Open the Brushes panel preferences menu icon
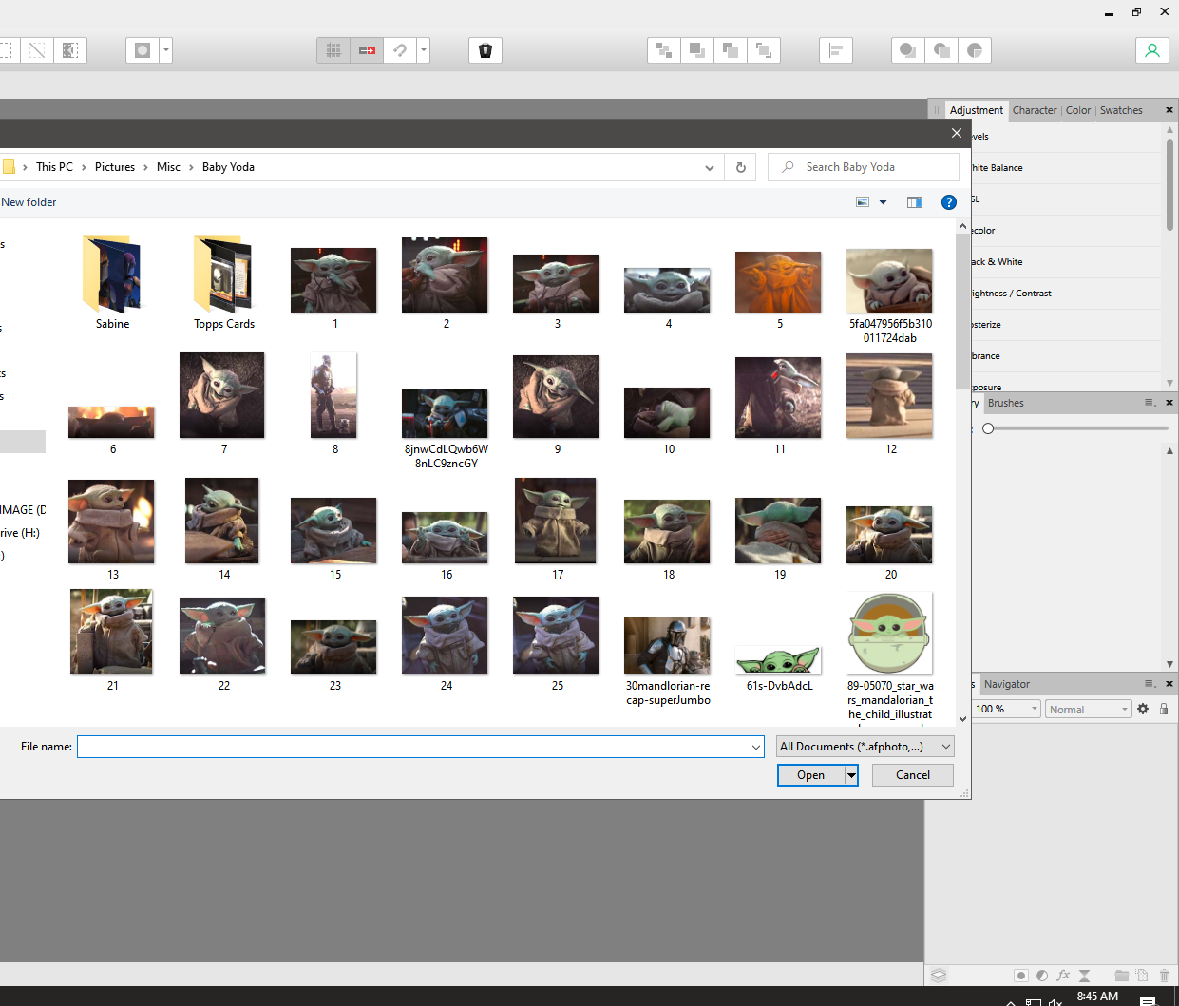1179x1006 pixels. coord(1150,403)
